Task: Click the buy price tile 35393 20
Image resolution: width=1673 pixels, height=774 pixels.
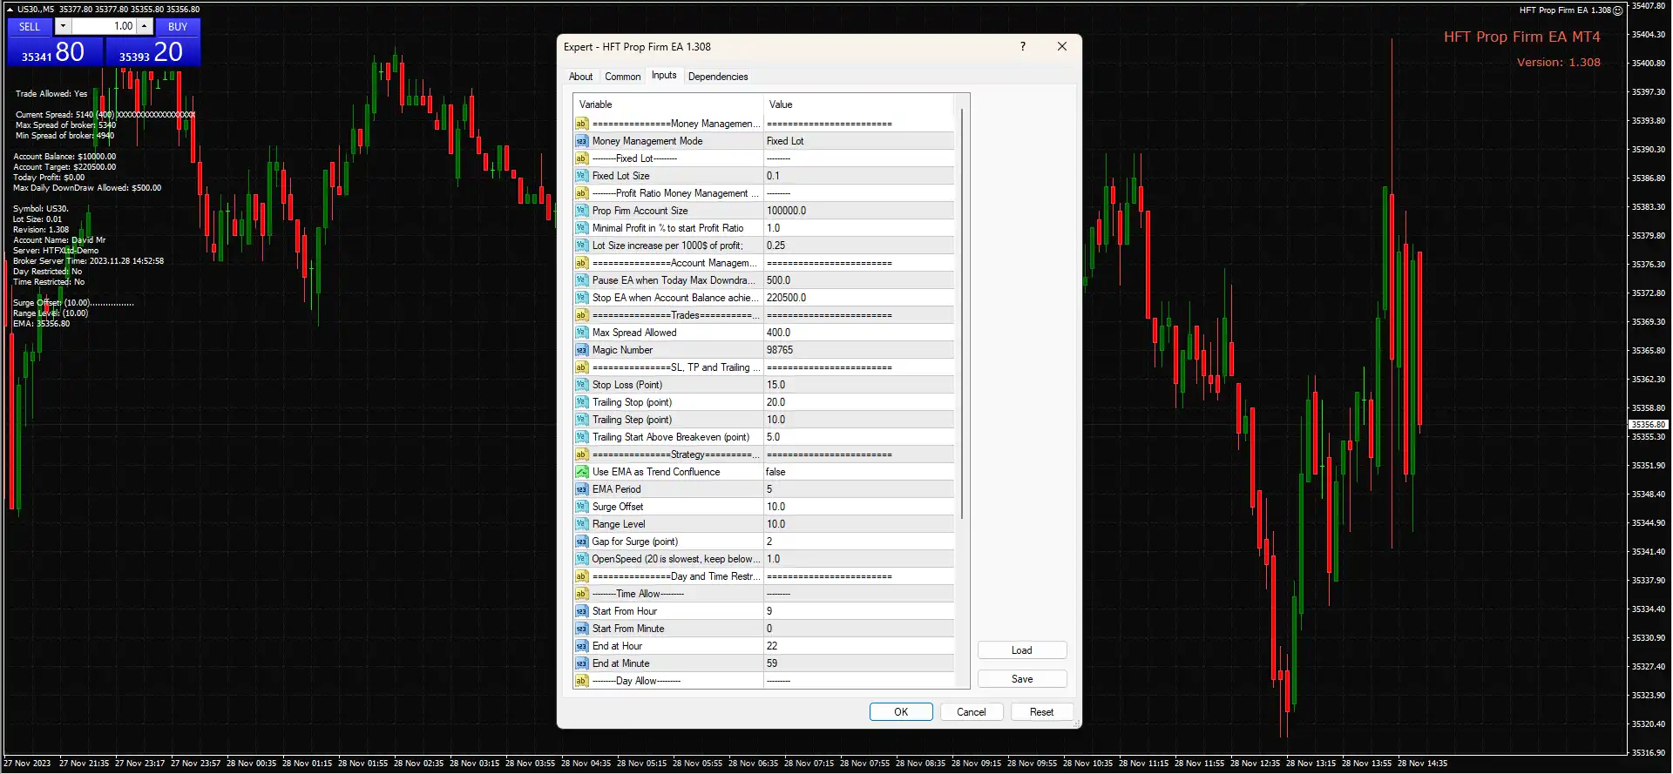Action: click(152, 51)
